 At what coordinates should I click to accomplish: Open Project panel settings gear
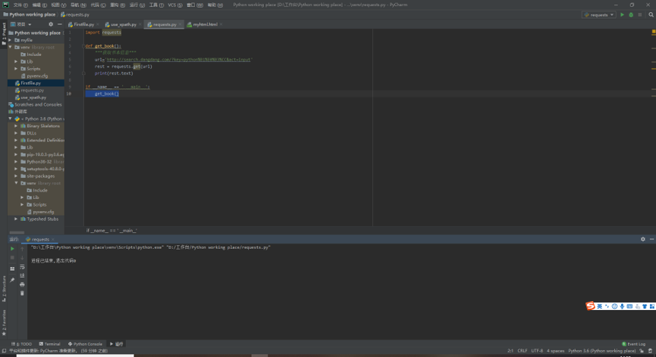coord(51,24)
